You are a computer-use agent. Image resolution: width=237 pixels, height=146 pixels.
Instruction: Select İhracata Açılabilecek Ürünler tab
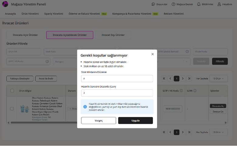pos(70,35)
